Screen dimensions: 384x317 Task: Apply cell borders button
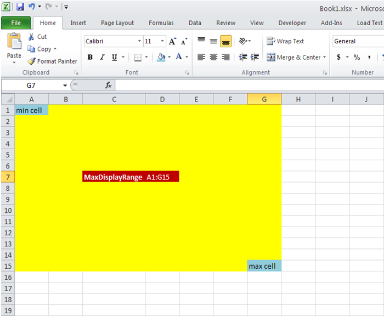[x=138, y=58]
